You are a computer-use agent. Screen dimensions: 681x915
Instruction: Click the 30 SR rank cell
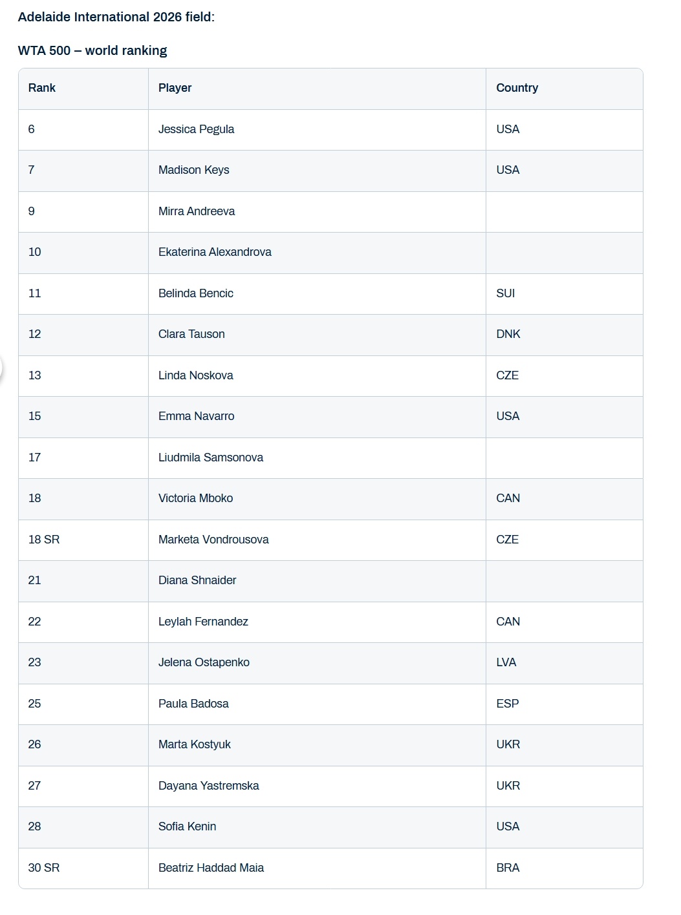click(44, 868)
